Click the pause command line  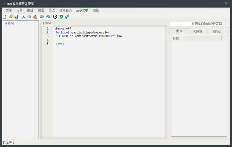60,44
